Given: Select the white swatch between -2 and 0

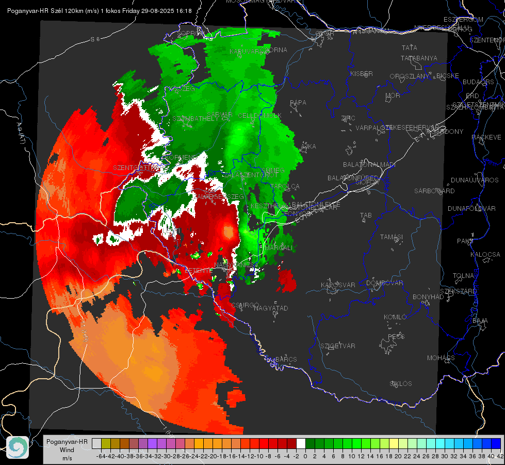Looking at the screenshot, I should (301, 444).
